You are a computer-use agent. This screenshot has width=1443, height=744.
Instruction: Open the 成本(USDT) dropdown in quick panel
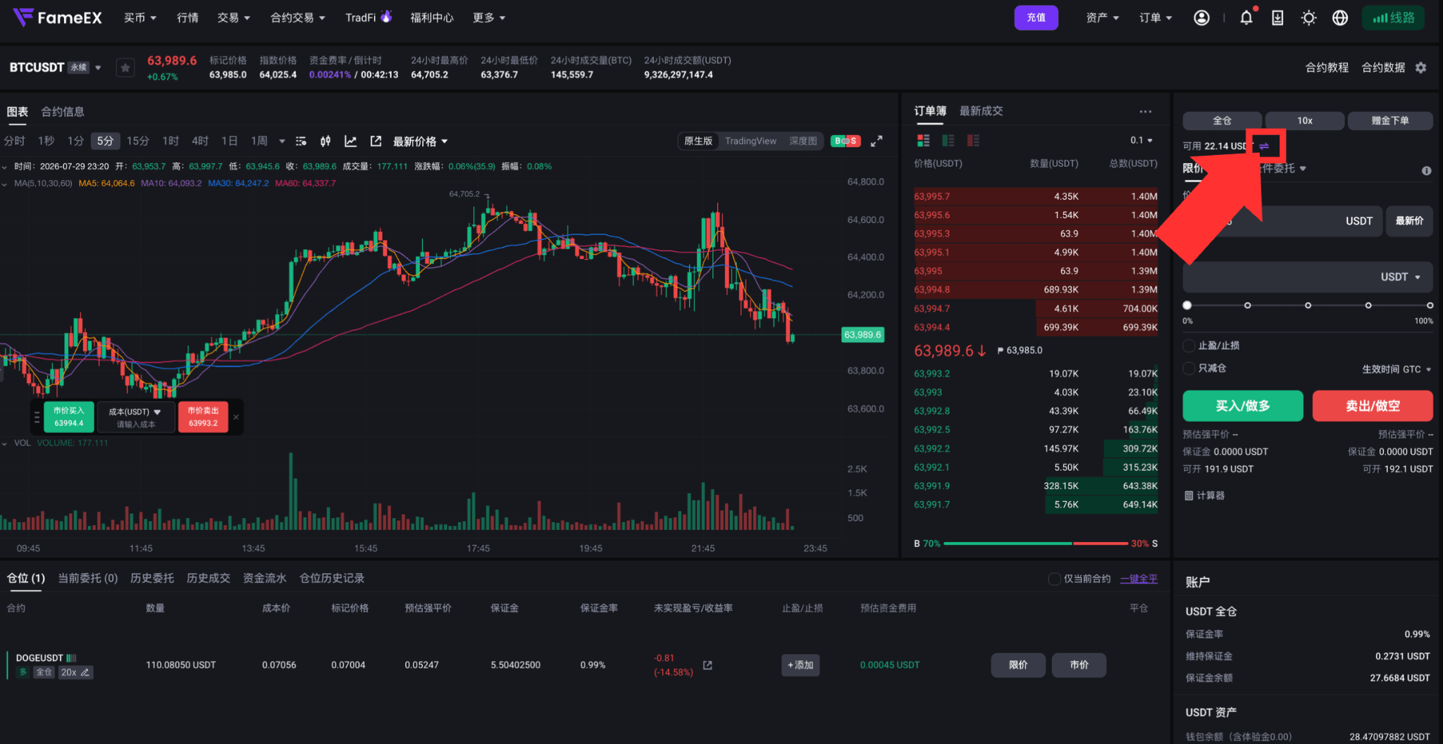pos(135,412)
